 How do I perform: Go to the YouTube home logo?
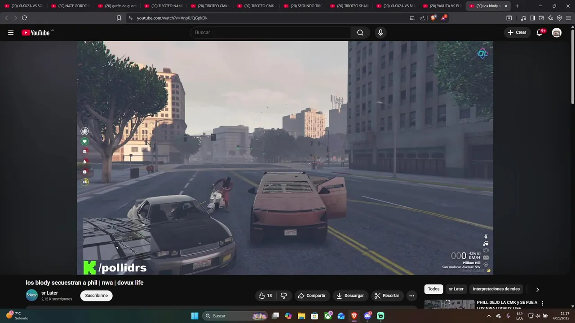(36, 32)
